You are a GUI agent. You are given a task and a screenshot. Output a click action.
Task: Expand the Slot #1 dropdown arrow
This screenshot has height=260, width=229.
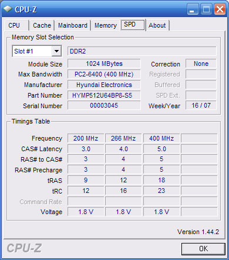pyautogui.click(x=56, y=51)
